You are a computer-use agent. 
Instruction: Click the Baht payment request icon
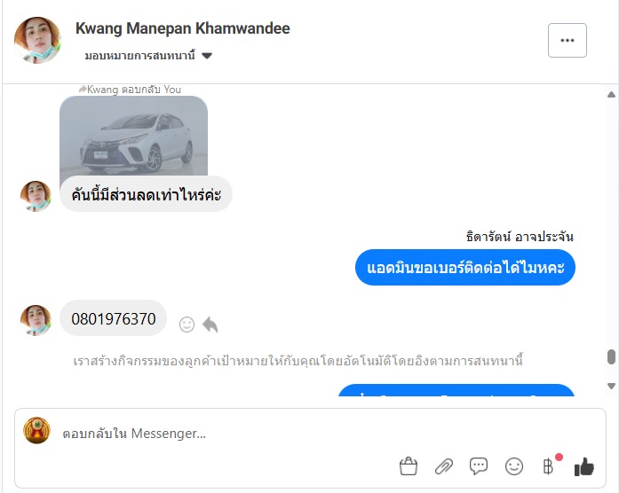click(549, 466)
